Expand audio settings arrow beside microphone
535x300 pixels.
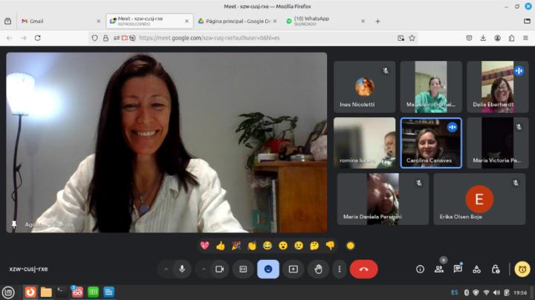tap(166, 269)
